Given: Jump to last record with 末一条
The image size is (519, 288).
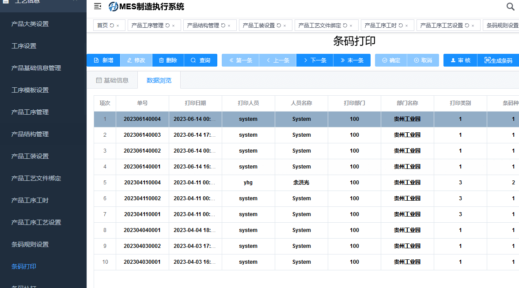Looking at the screenshot, I should [x=352, y=60].
